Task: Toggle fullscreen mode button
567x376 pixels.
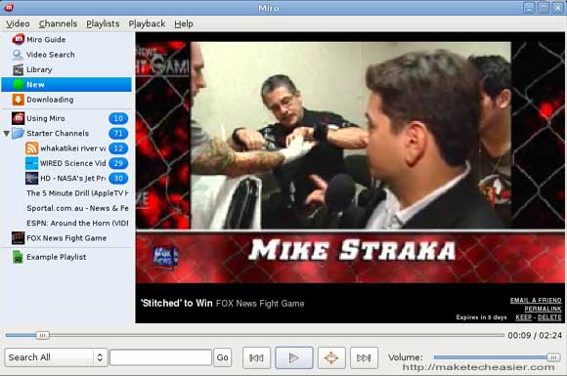Action: [331, 357]
